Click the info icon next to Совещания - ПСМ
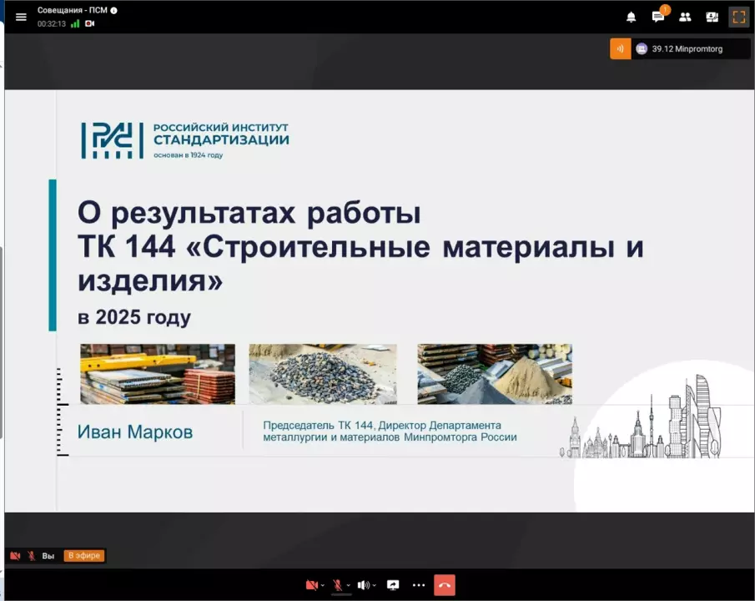 coord(114,11)
